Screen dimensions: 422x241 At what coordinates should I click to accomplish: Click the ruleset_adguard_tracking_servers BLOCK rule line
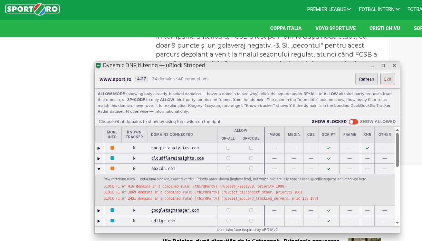point(211,199)
